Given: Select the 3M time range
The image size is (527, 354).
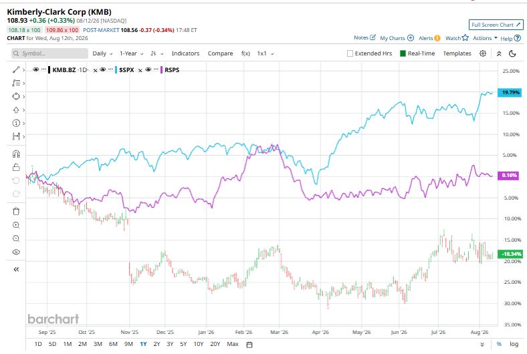Looking at the screenshot, I should (98, 344).
